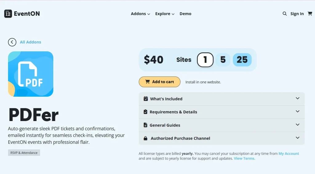
Task: Open the Explore dropdown menu
Action: (x=165, y=14)
